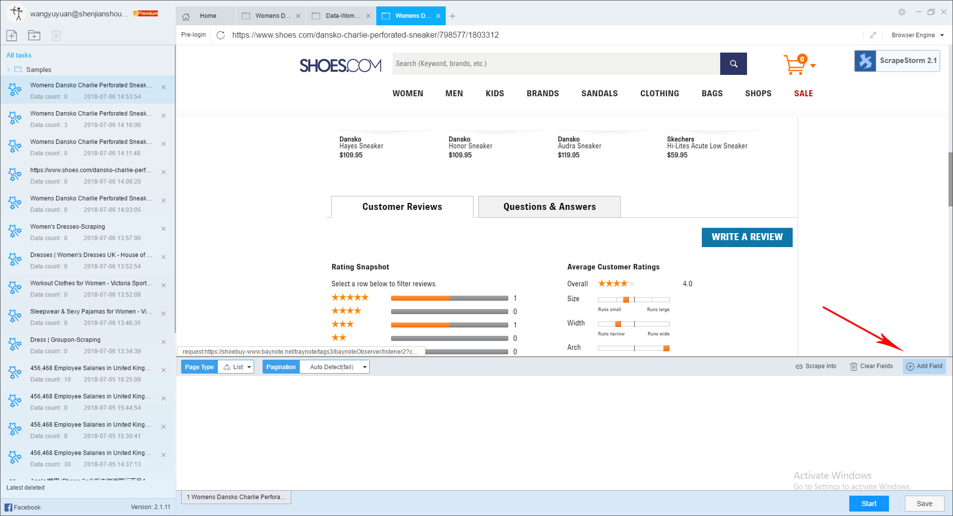Open the BRANDS navigation menu
953x516 pixels.
(543, 94)
